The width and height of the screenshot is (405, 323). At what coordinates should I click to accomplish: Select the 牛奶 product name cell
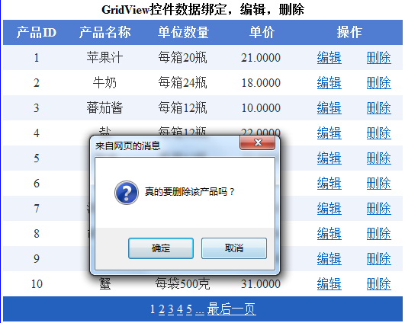coord(104,83)
